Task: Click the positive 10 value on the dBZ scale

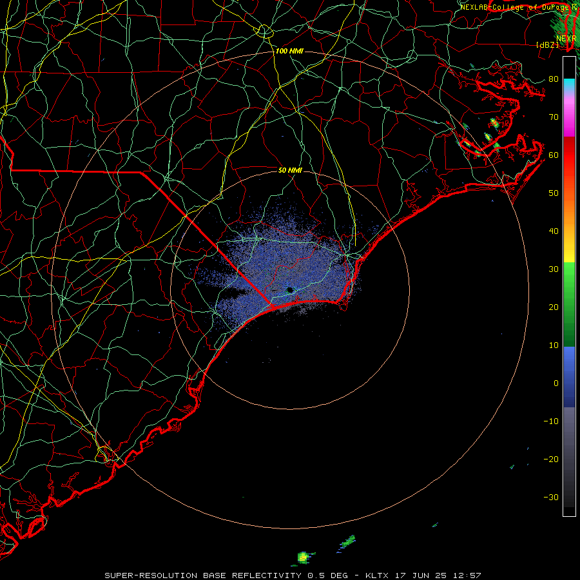Action: [x=554, y=345]
